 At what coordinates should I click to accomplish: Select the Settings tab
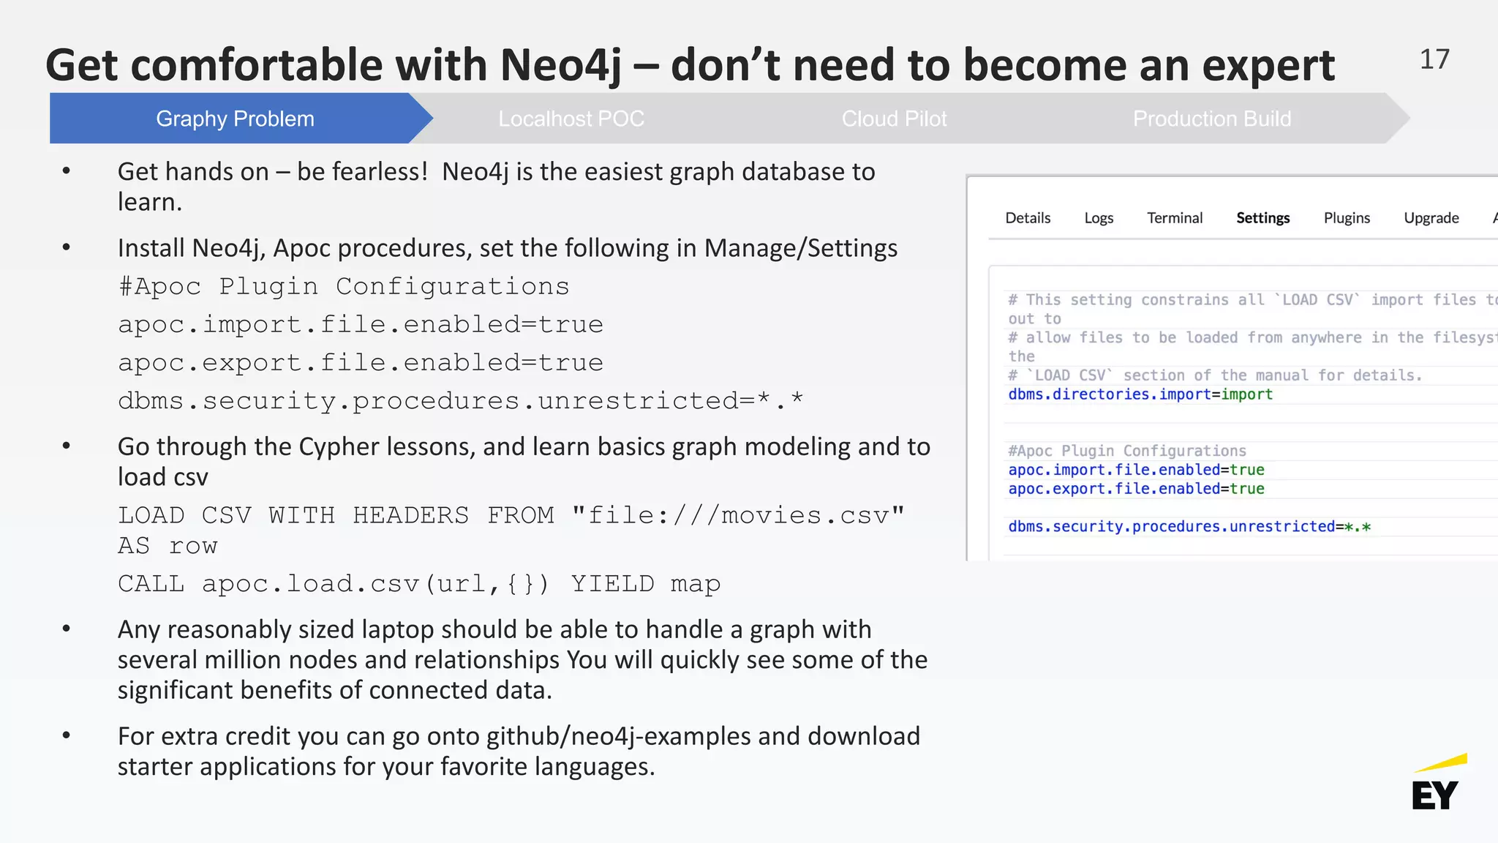(1263, 218)
